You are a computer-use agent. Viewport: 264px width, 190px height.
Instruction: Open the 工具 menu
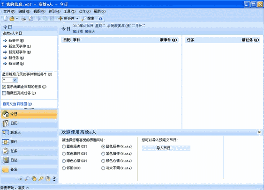pos(69,11)
